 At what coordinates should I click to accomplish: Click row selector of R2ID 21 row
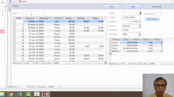(x=14, y=28)
